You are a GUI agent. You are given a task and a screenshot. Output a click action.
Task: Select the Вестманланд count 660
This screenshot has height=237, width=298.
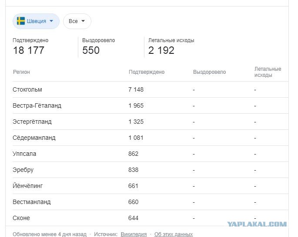point(133,202)
